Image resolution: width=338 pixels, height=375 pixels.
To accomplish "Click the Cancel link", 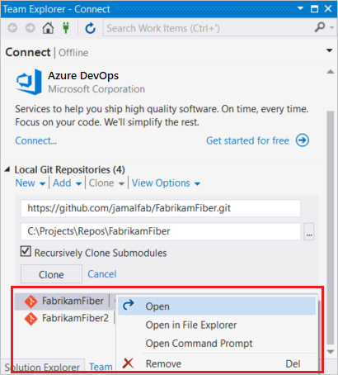I will point(102,274).
